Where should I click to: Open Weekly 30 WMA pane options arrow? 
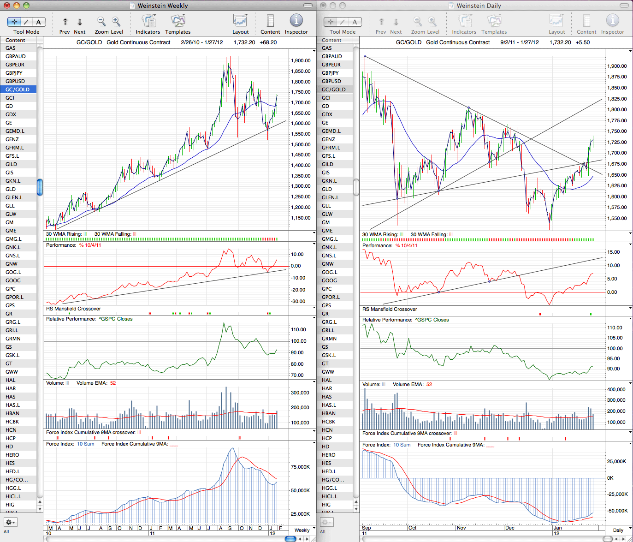point(314,233)
